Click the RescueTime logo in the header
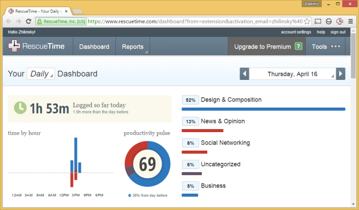The width and height of the screenshot is (359, 210). pyautogui.click(x=36, y=46)
